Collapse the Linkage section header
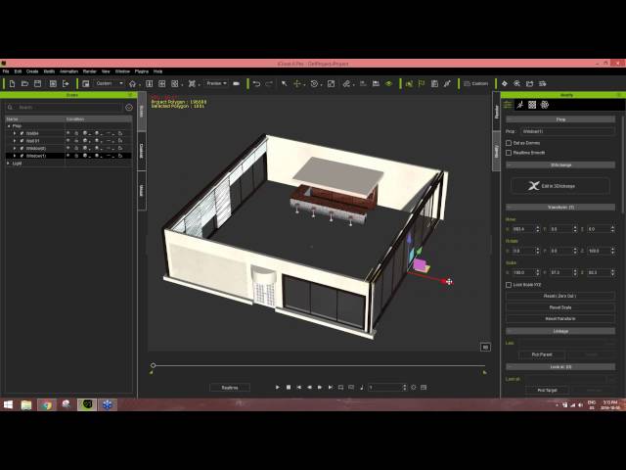The image size is (626, 470). (560, 331)
